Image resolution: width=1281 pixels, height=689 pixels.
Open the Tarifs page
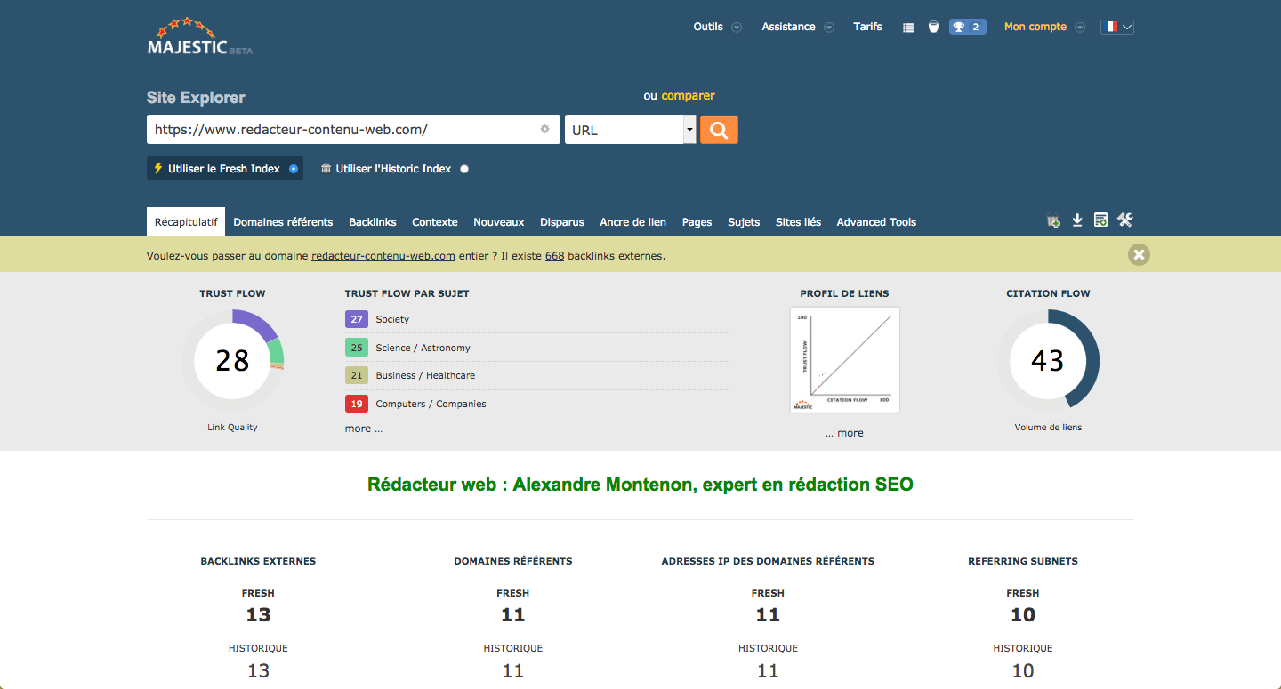coord(867,27)
